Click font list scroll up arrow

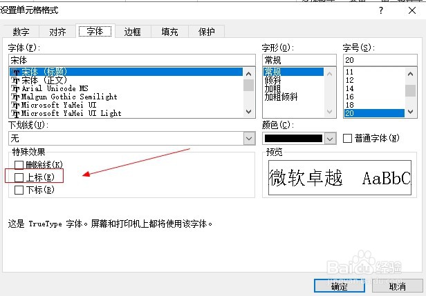pyautogui.click(x=248, y=74)
